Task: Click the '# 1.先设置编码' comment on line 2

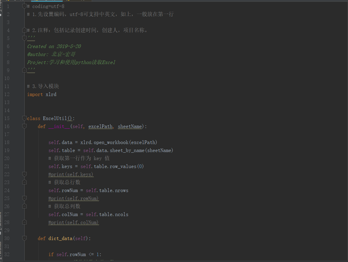Action: coord(100,14)
